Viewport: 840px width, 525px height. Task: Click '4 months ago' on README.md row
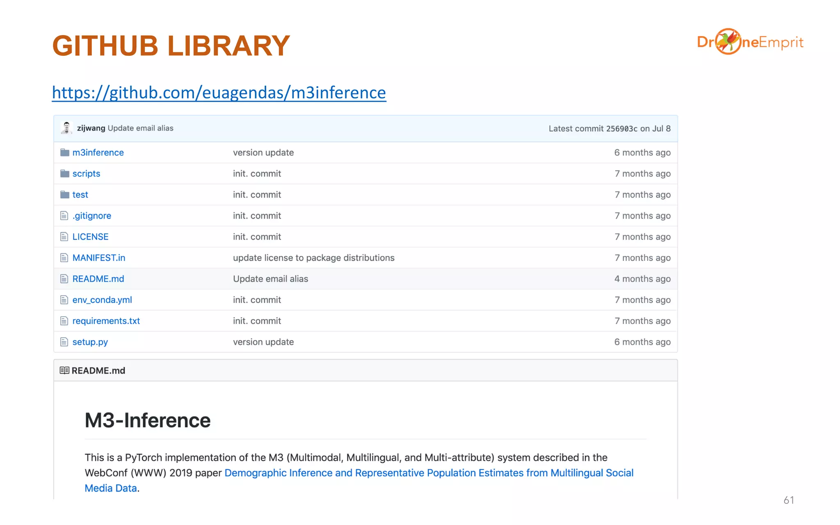[642, 279]
